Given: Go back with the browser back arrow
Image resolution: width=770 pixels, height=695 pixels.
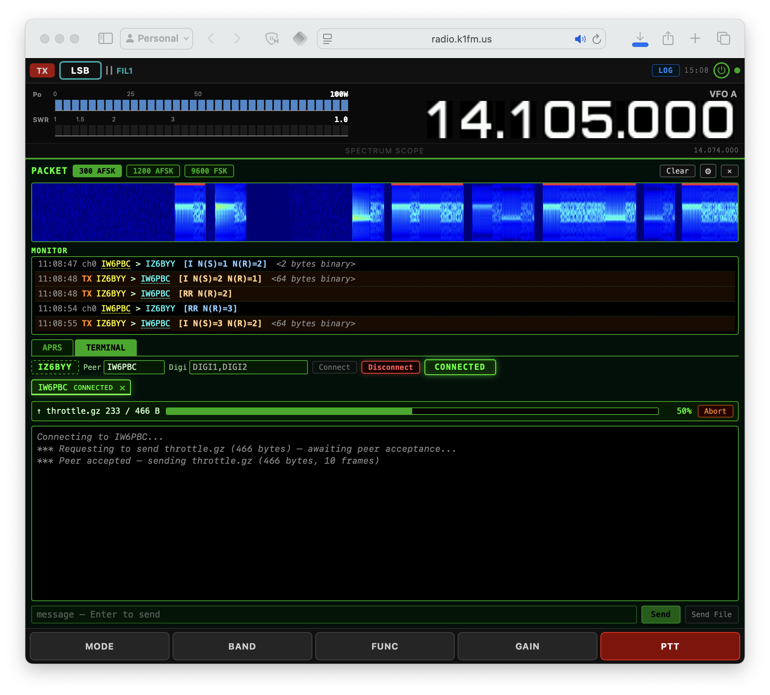Looking at the screenshot, I should (x=211, y=38).
